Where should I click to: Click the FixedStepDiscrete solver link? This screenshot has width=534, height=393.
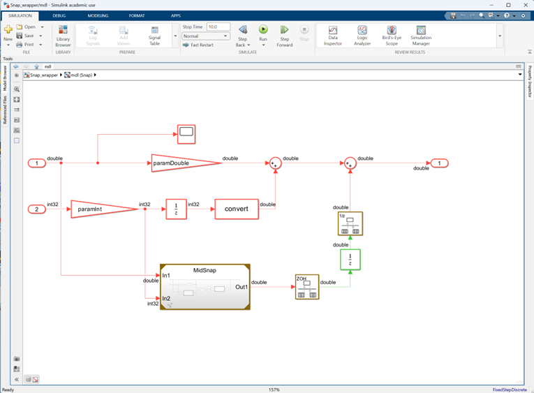coord(510,390)
